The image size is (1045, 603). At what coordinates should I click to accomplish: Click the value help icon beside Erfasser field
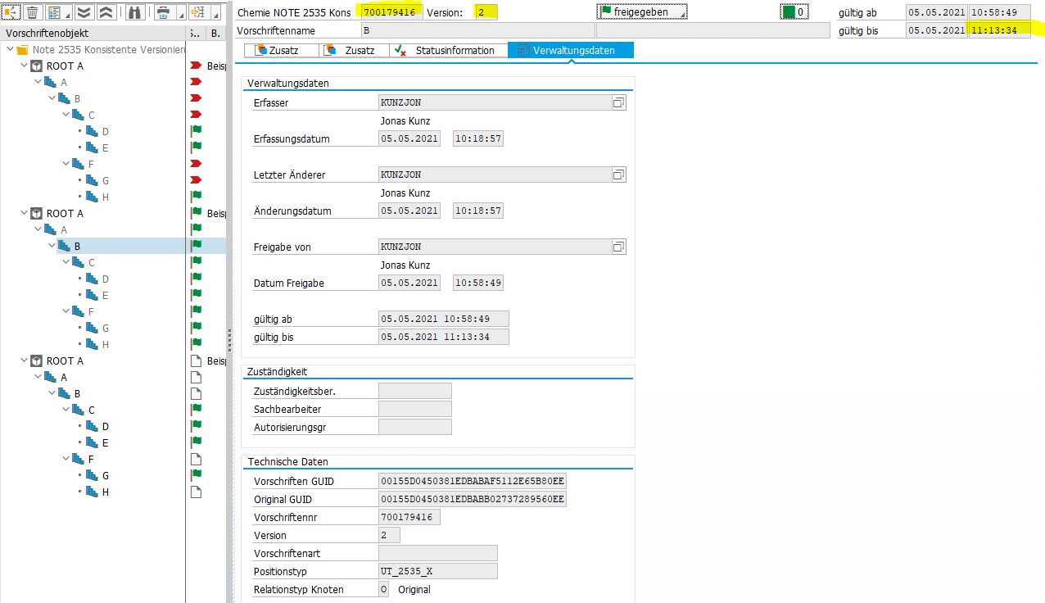pyautogui.click(x=619, y=102)
